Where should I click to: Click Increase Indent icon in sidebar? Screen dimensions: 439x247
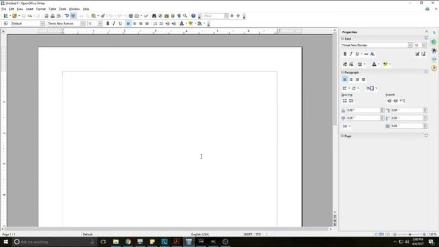tap(390, 101)
